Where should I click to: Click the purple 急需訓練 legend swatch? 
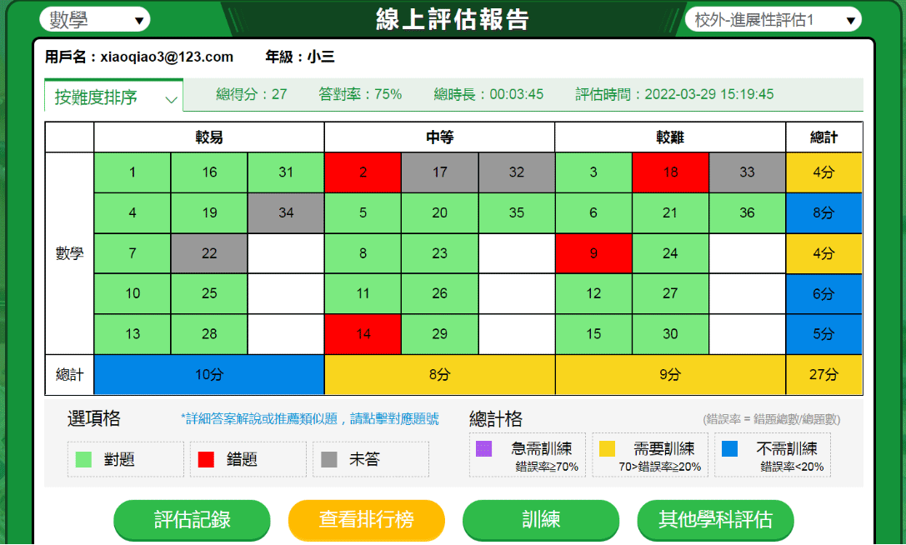(483, 449)
